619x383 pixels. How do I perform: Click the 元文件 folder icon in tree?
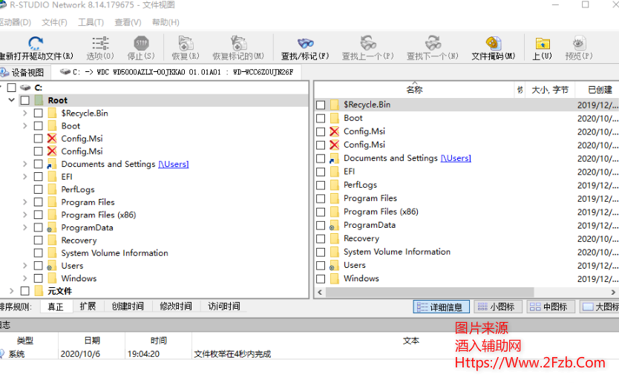coord(39,291)
